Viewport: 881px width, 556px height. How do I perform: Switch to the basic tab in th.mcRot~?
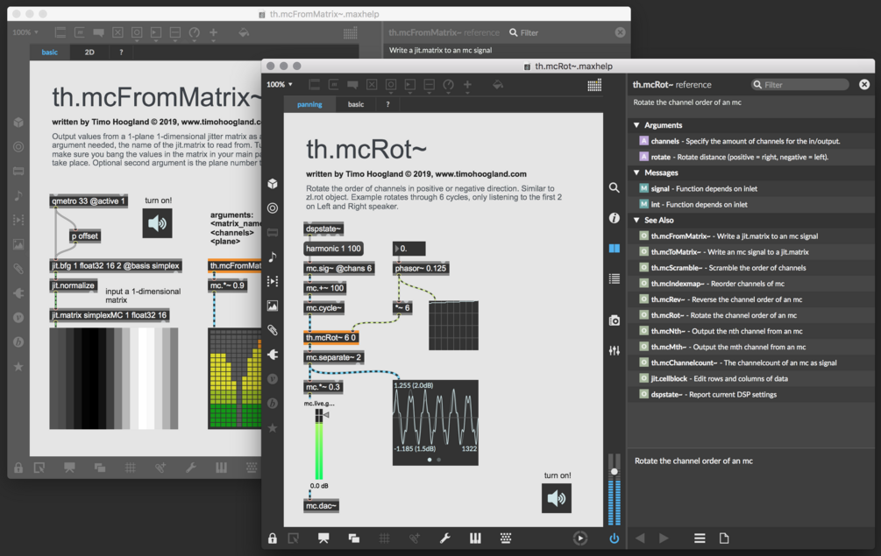click(x=356, y=104)
